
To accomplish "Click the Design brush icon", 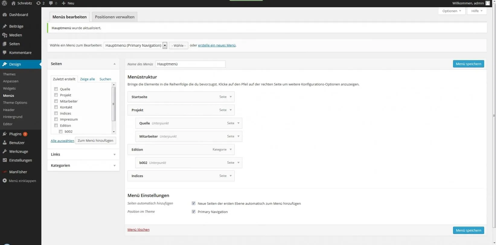I will [5, 64].
